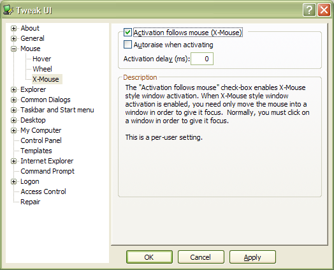
Task: Open the Hover settings page
Action: click(x=42, y=59)
